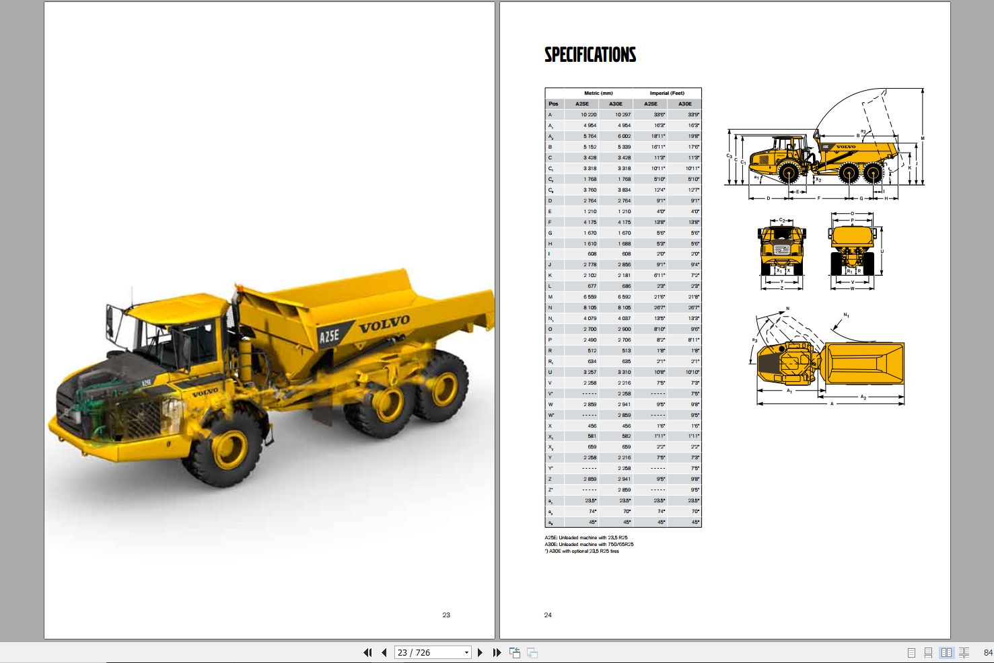Click the metric A25E value 10 220
This screenshot has height=663, width=994.
(588, 114)
